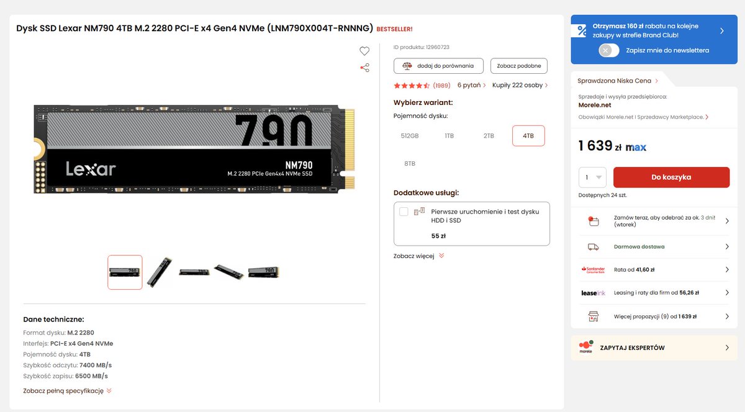Click dodaj do porównania button
This screenshot has width=745, height=412.
pyautogui.click(x=438, y=66)
